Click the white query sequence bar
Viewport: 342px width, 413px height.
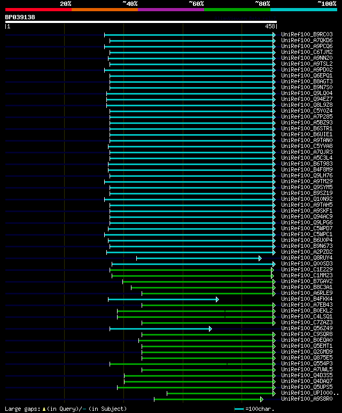141,22
